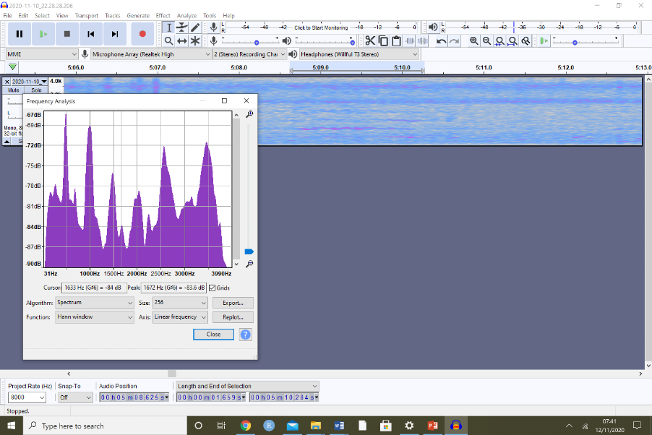Open the Length and End of Selection dropdown

247,386
